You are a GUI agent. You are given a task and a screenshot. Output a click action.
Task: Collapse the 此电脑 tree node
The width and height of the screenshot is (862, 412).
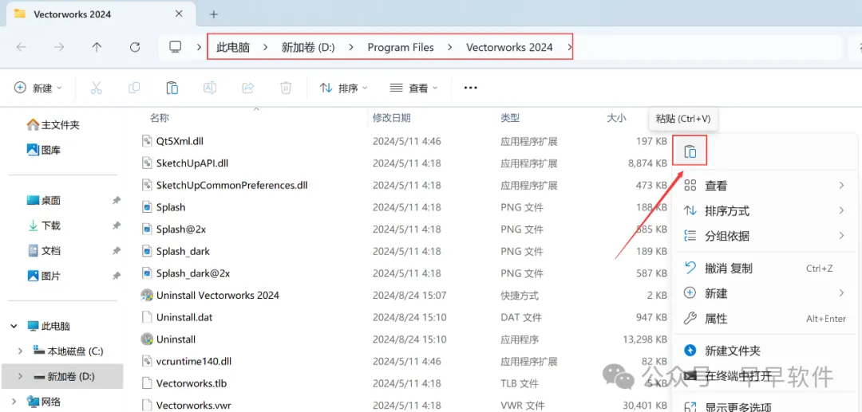[x=14, y=326]
